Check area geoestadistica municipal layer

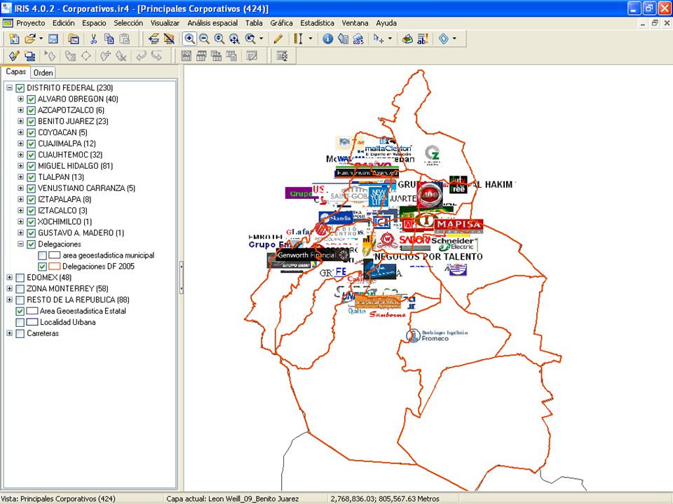[42, 255]
